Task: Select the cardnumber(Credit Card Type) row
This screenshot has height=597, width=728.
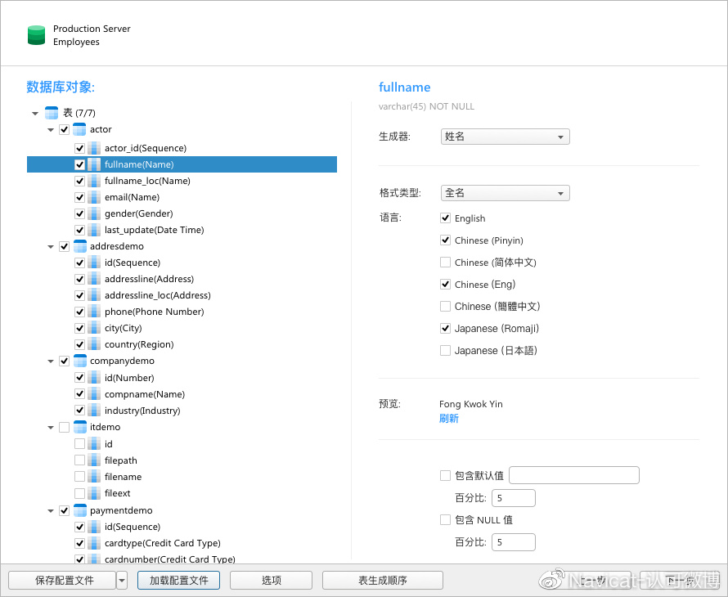Action: [x=182, y=559]
